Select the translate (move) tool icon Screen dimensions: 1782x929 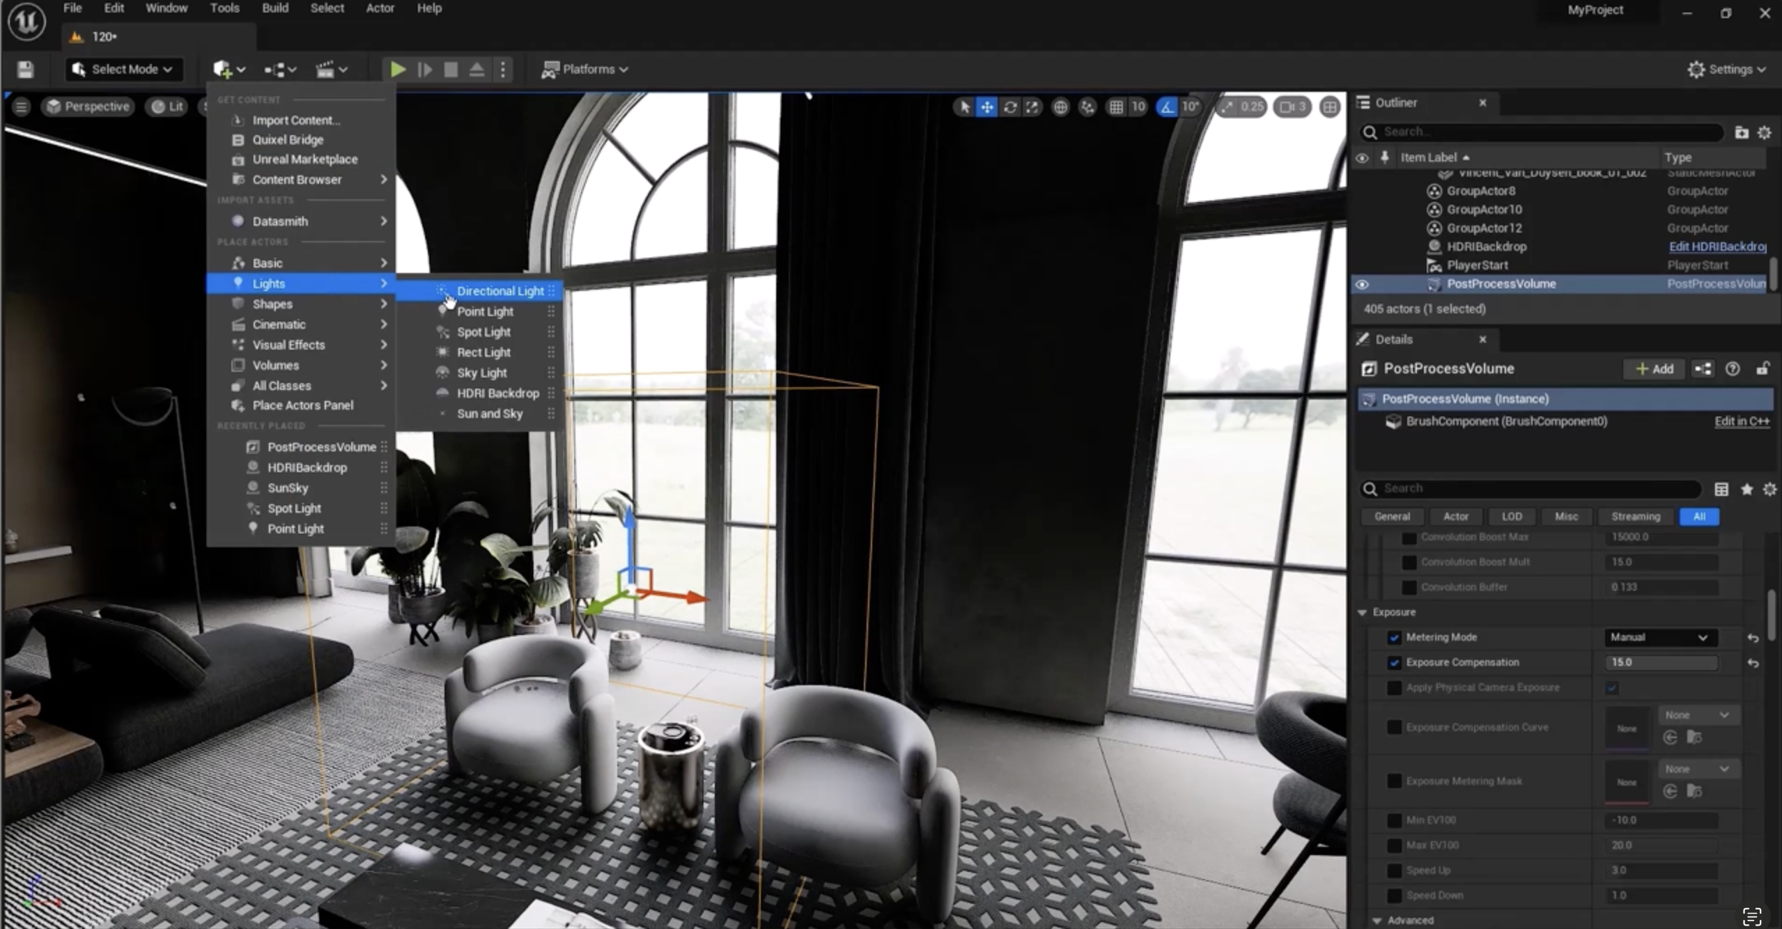(x=987, y=107)
